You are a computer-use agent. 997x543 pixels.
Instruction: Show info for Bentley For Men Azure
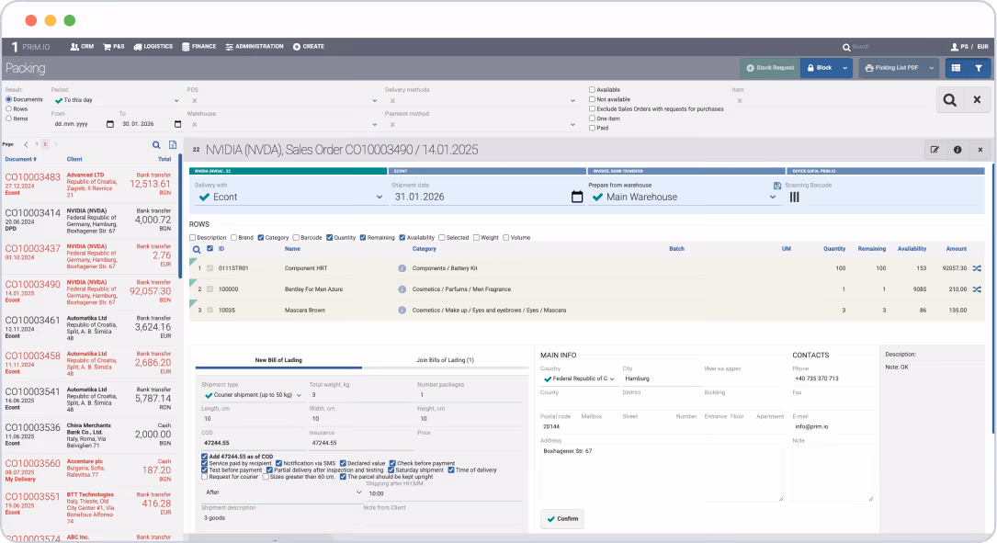click(x=402, y=289)
